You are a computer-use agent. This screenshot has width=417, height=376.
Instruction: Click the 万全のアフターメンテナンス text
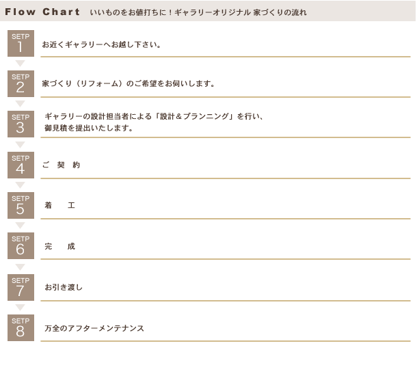tap(94, 328)
